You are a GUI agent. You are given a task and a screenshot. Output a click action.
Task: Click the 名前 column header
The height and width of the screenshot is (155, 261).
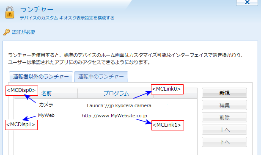pyautogui.click(x=46, y=93)
